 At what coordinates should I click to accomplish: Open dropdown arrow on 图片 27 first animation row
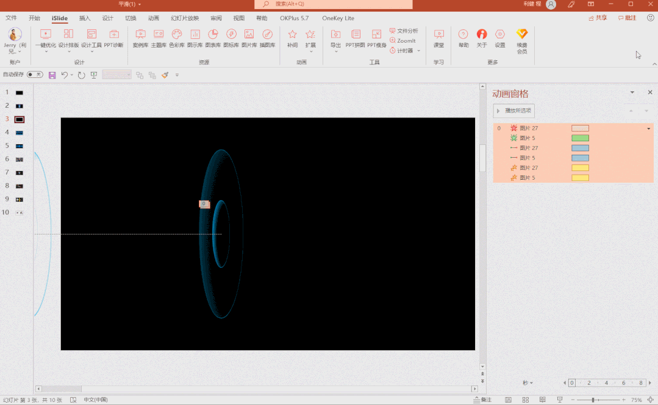pos(649,129)
